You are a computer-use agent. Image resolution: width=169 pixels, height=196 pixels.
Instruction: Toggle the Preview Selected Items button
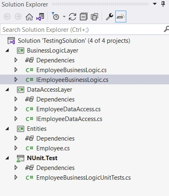coord(121,17)
